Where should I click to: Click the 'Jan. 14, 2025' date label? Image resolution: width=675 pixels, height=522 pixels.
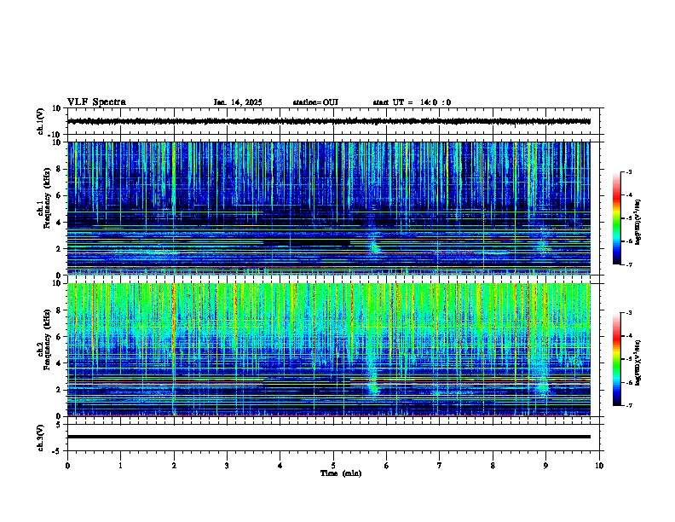click(238, 102)
